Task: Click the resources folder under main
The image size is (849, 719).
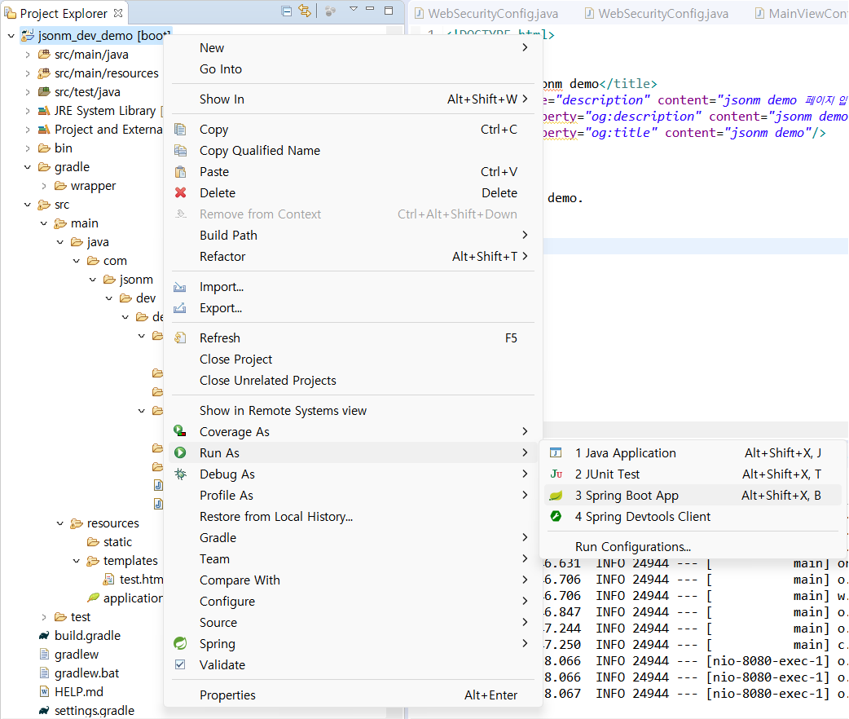Action: coord(105,523)
